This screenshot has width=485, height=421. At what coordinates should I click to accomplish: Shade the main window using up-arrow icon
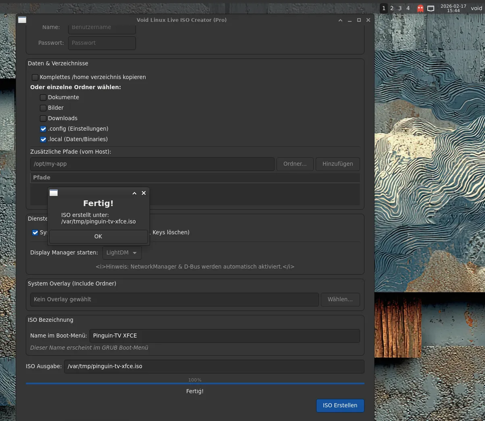click(340, 20)
